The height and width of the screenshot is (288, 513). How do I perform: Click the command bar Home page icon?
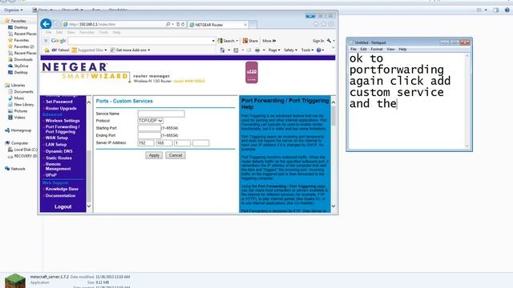click(x=223, y=50)
